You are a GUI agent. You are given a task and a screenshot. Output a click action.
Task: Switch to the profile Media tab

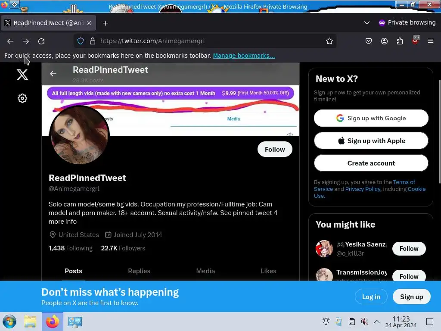point(205,271)
